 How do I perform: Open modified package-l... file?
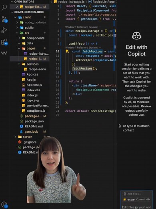click(x=33, y=116)
